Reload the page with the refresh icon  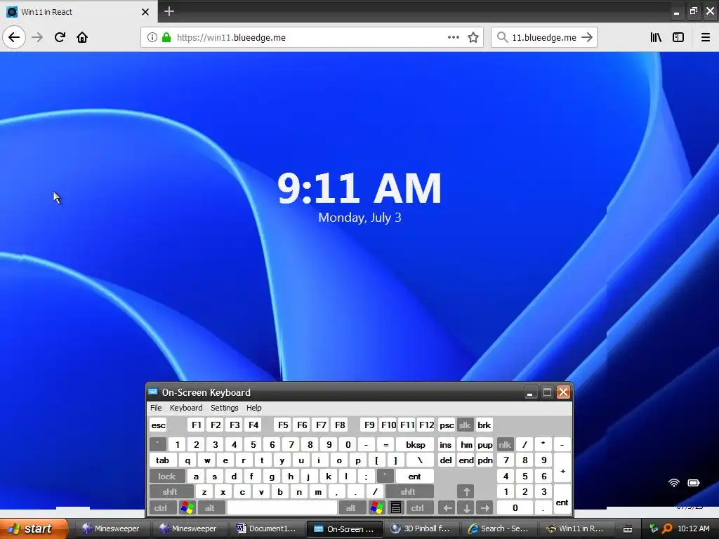(x=60, y=37)
